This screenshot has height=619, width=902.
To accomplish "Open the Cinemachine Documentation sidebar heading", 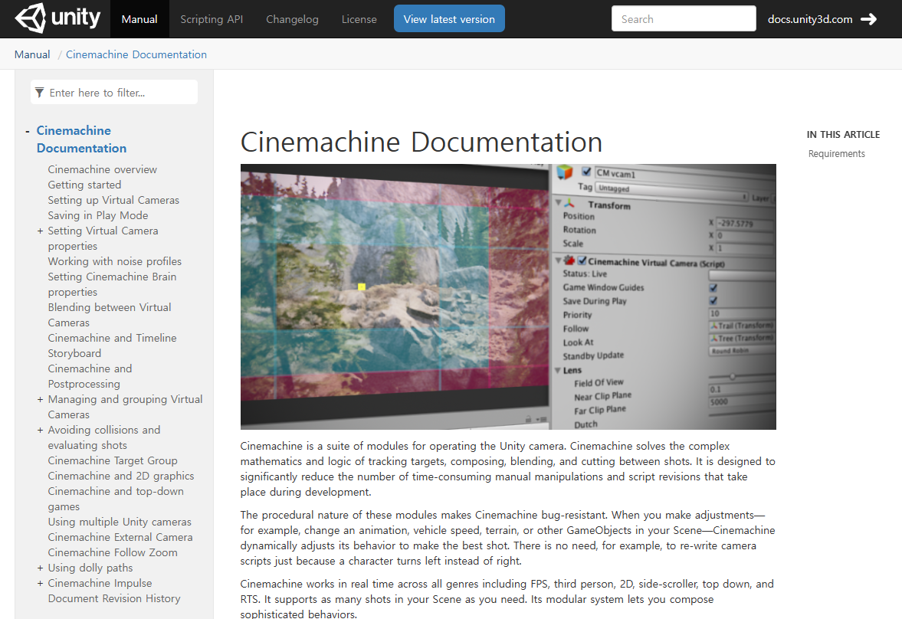I will (82, 139).
